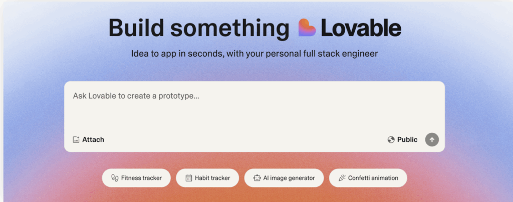Open attachments with the Attach label
Viewport: 513px width, 202px height.
[x=93, y=140]
